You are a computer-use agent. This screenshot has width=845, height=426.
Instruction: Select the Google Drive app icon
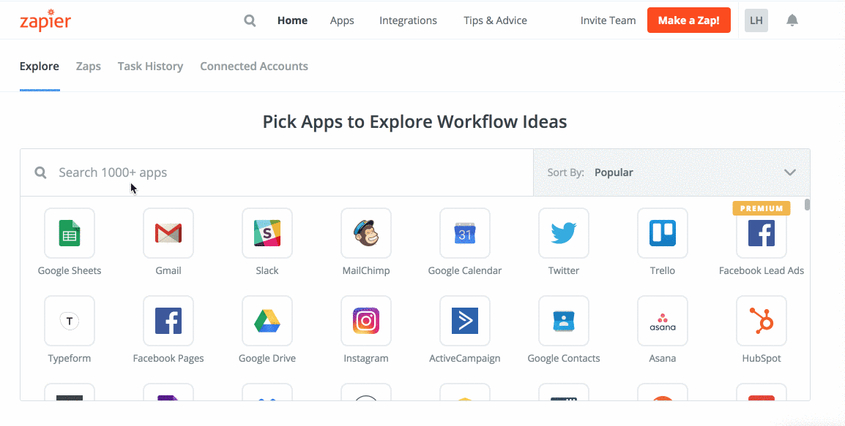coord(267,321)
